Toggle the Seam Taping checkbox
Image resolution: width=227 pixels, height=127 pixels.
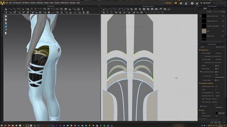click(216, 69)
